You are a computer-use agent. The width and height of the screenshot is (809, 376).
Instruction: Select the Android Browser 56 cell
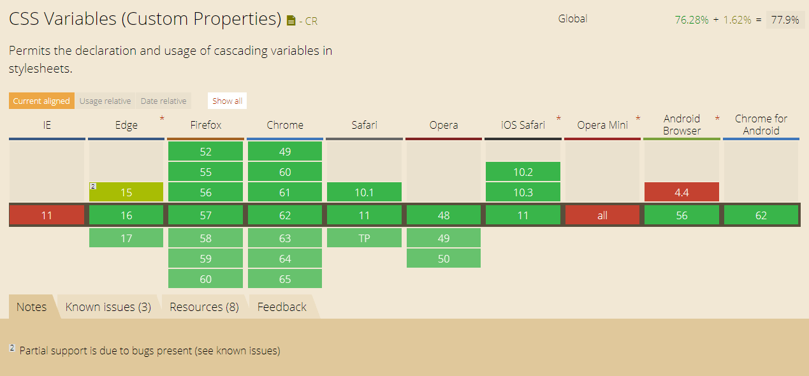click(x=681, y=215)
